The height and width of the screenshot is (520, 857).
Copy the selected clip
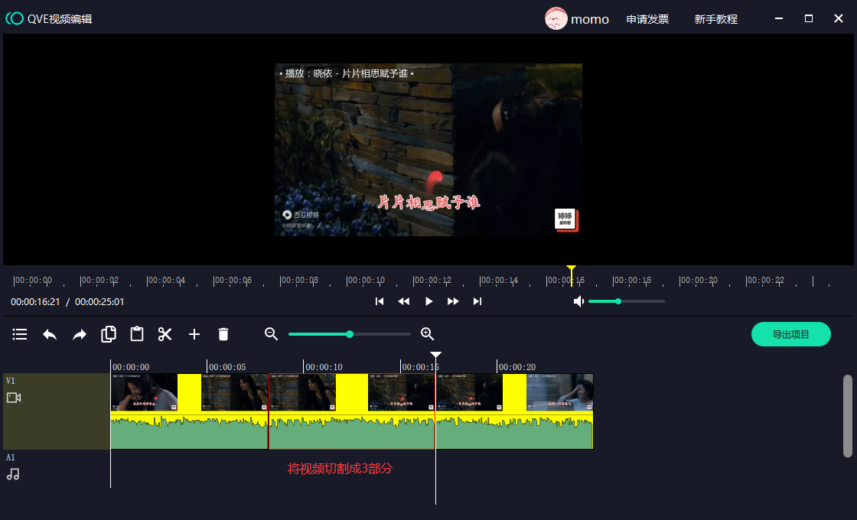pyautogui.click(x=109, y=334)
